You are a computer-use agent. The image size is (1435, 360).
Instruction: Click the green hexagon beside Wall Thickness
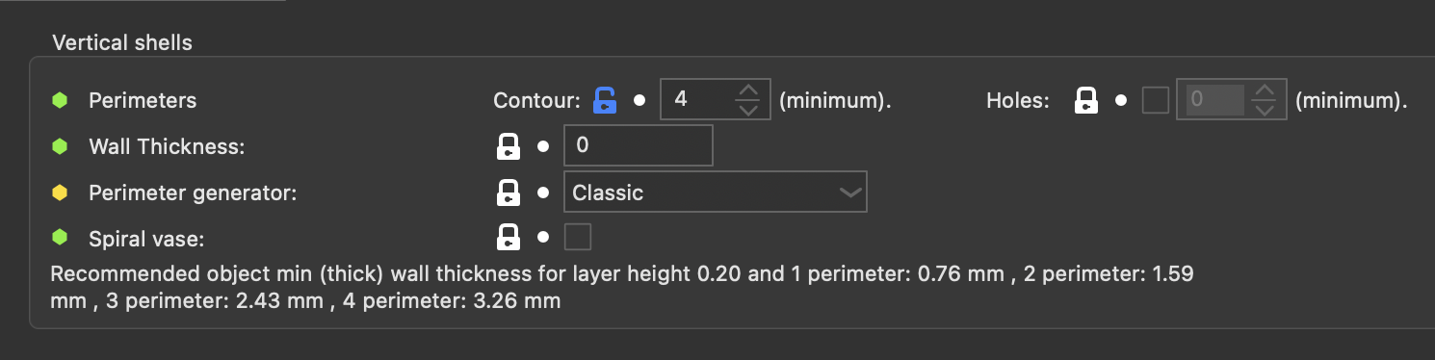tap(60, 146)
